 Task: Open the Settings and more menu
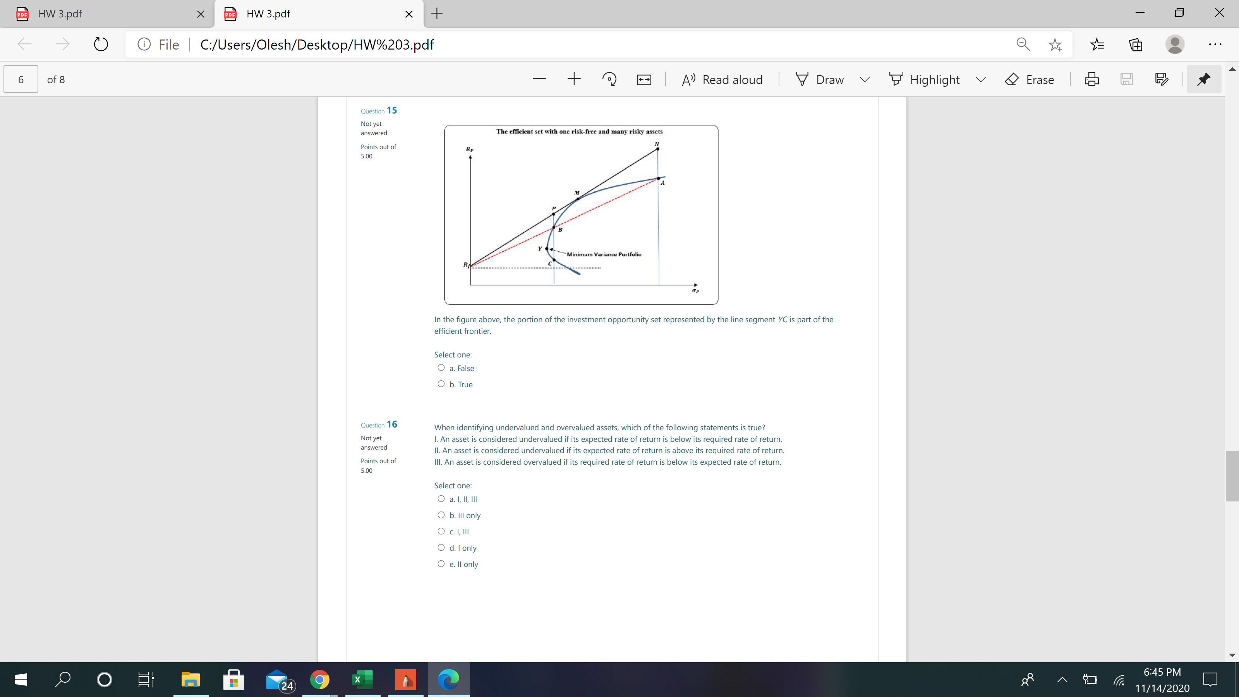(x=1215, y=44)
